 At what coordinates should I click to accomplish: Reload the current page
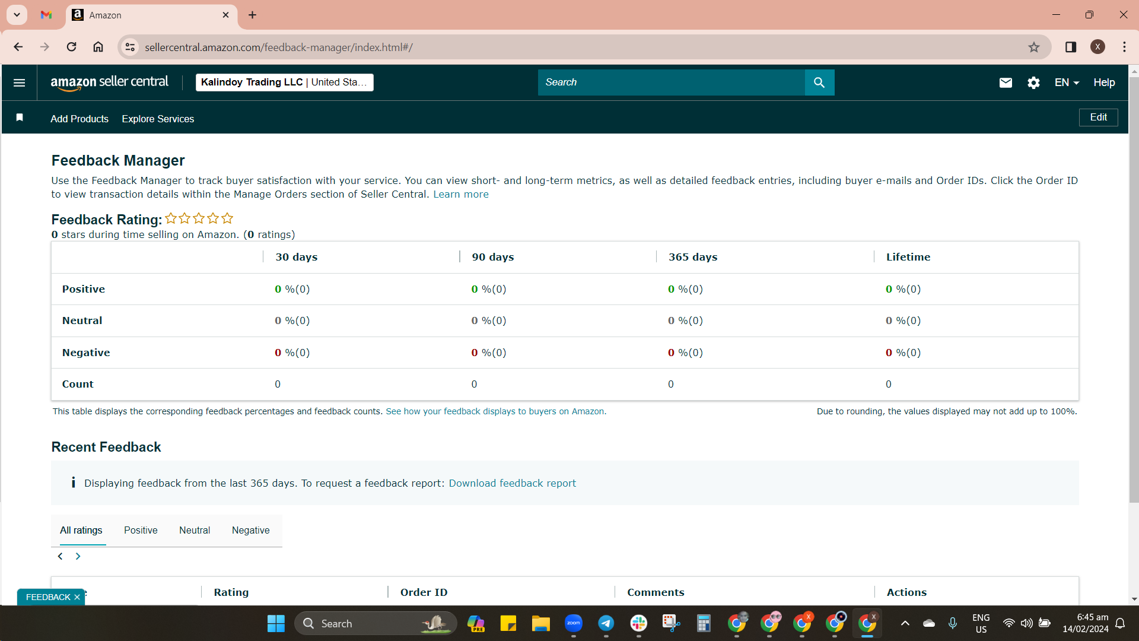[x=71, y=47]
